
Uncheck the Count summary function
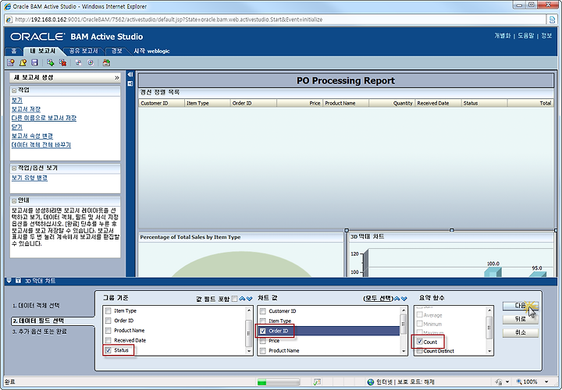[420, 342]
